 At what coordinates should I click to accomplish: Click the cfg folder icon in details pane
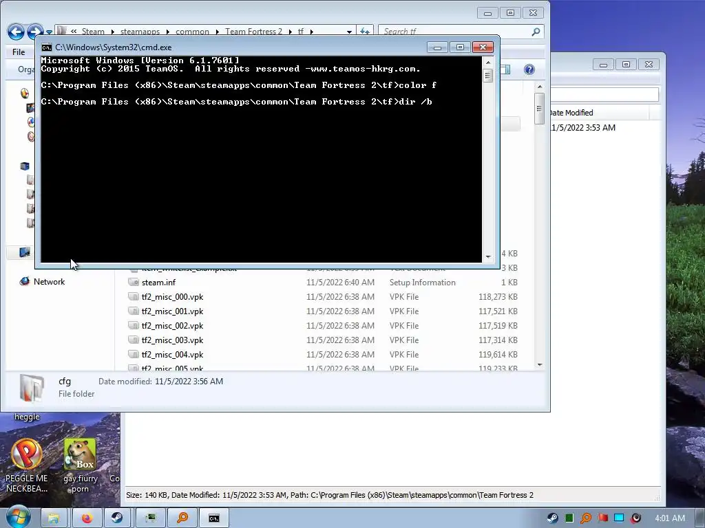32,388
